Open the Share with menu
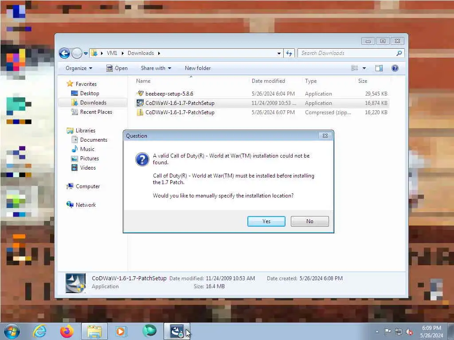 [156, 68]
